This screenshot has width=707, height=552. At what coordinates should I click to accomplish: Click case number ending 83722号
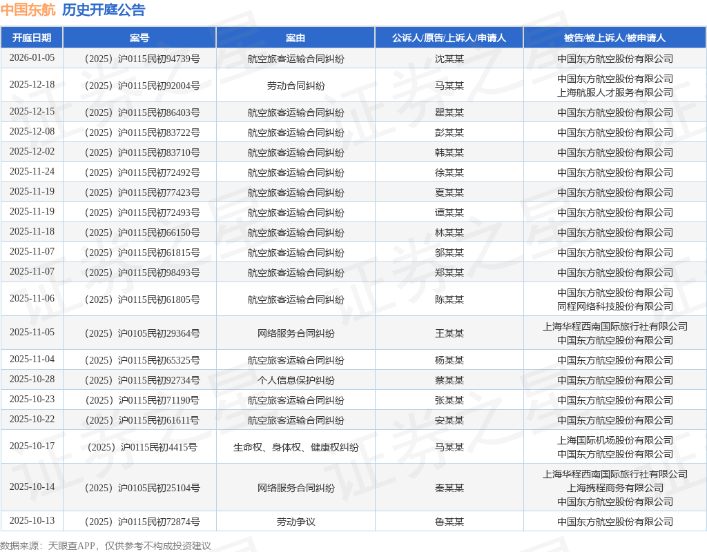point(142,132)
